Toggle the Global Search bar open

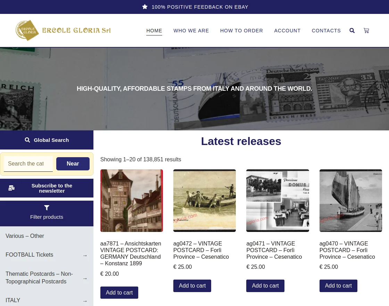47,140
